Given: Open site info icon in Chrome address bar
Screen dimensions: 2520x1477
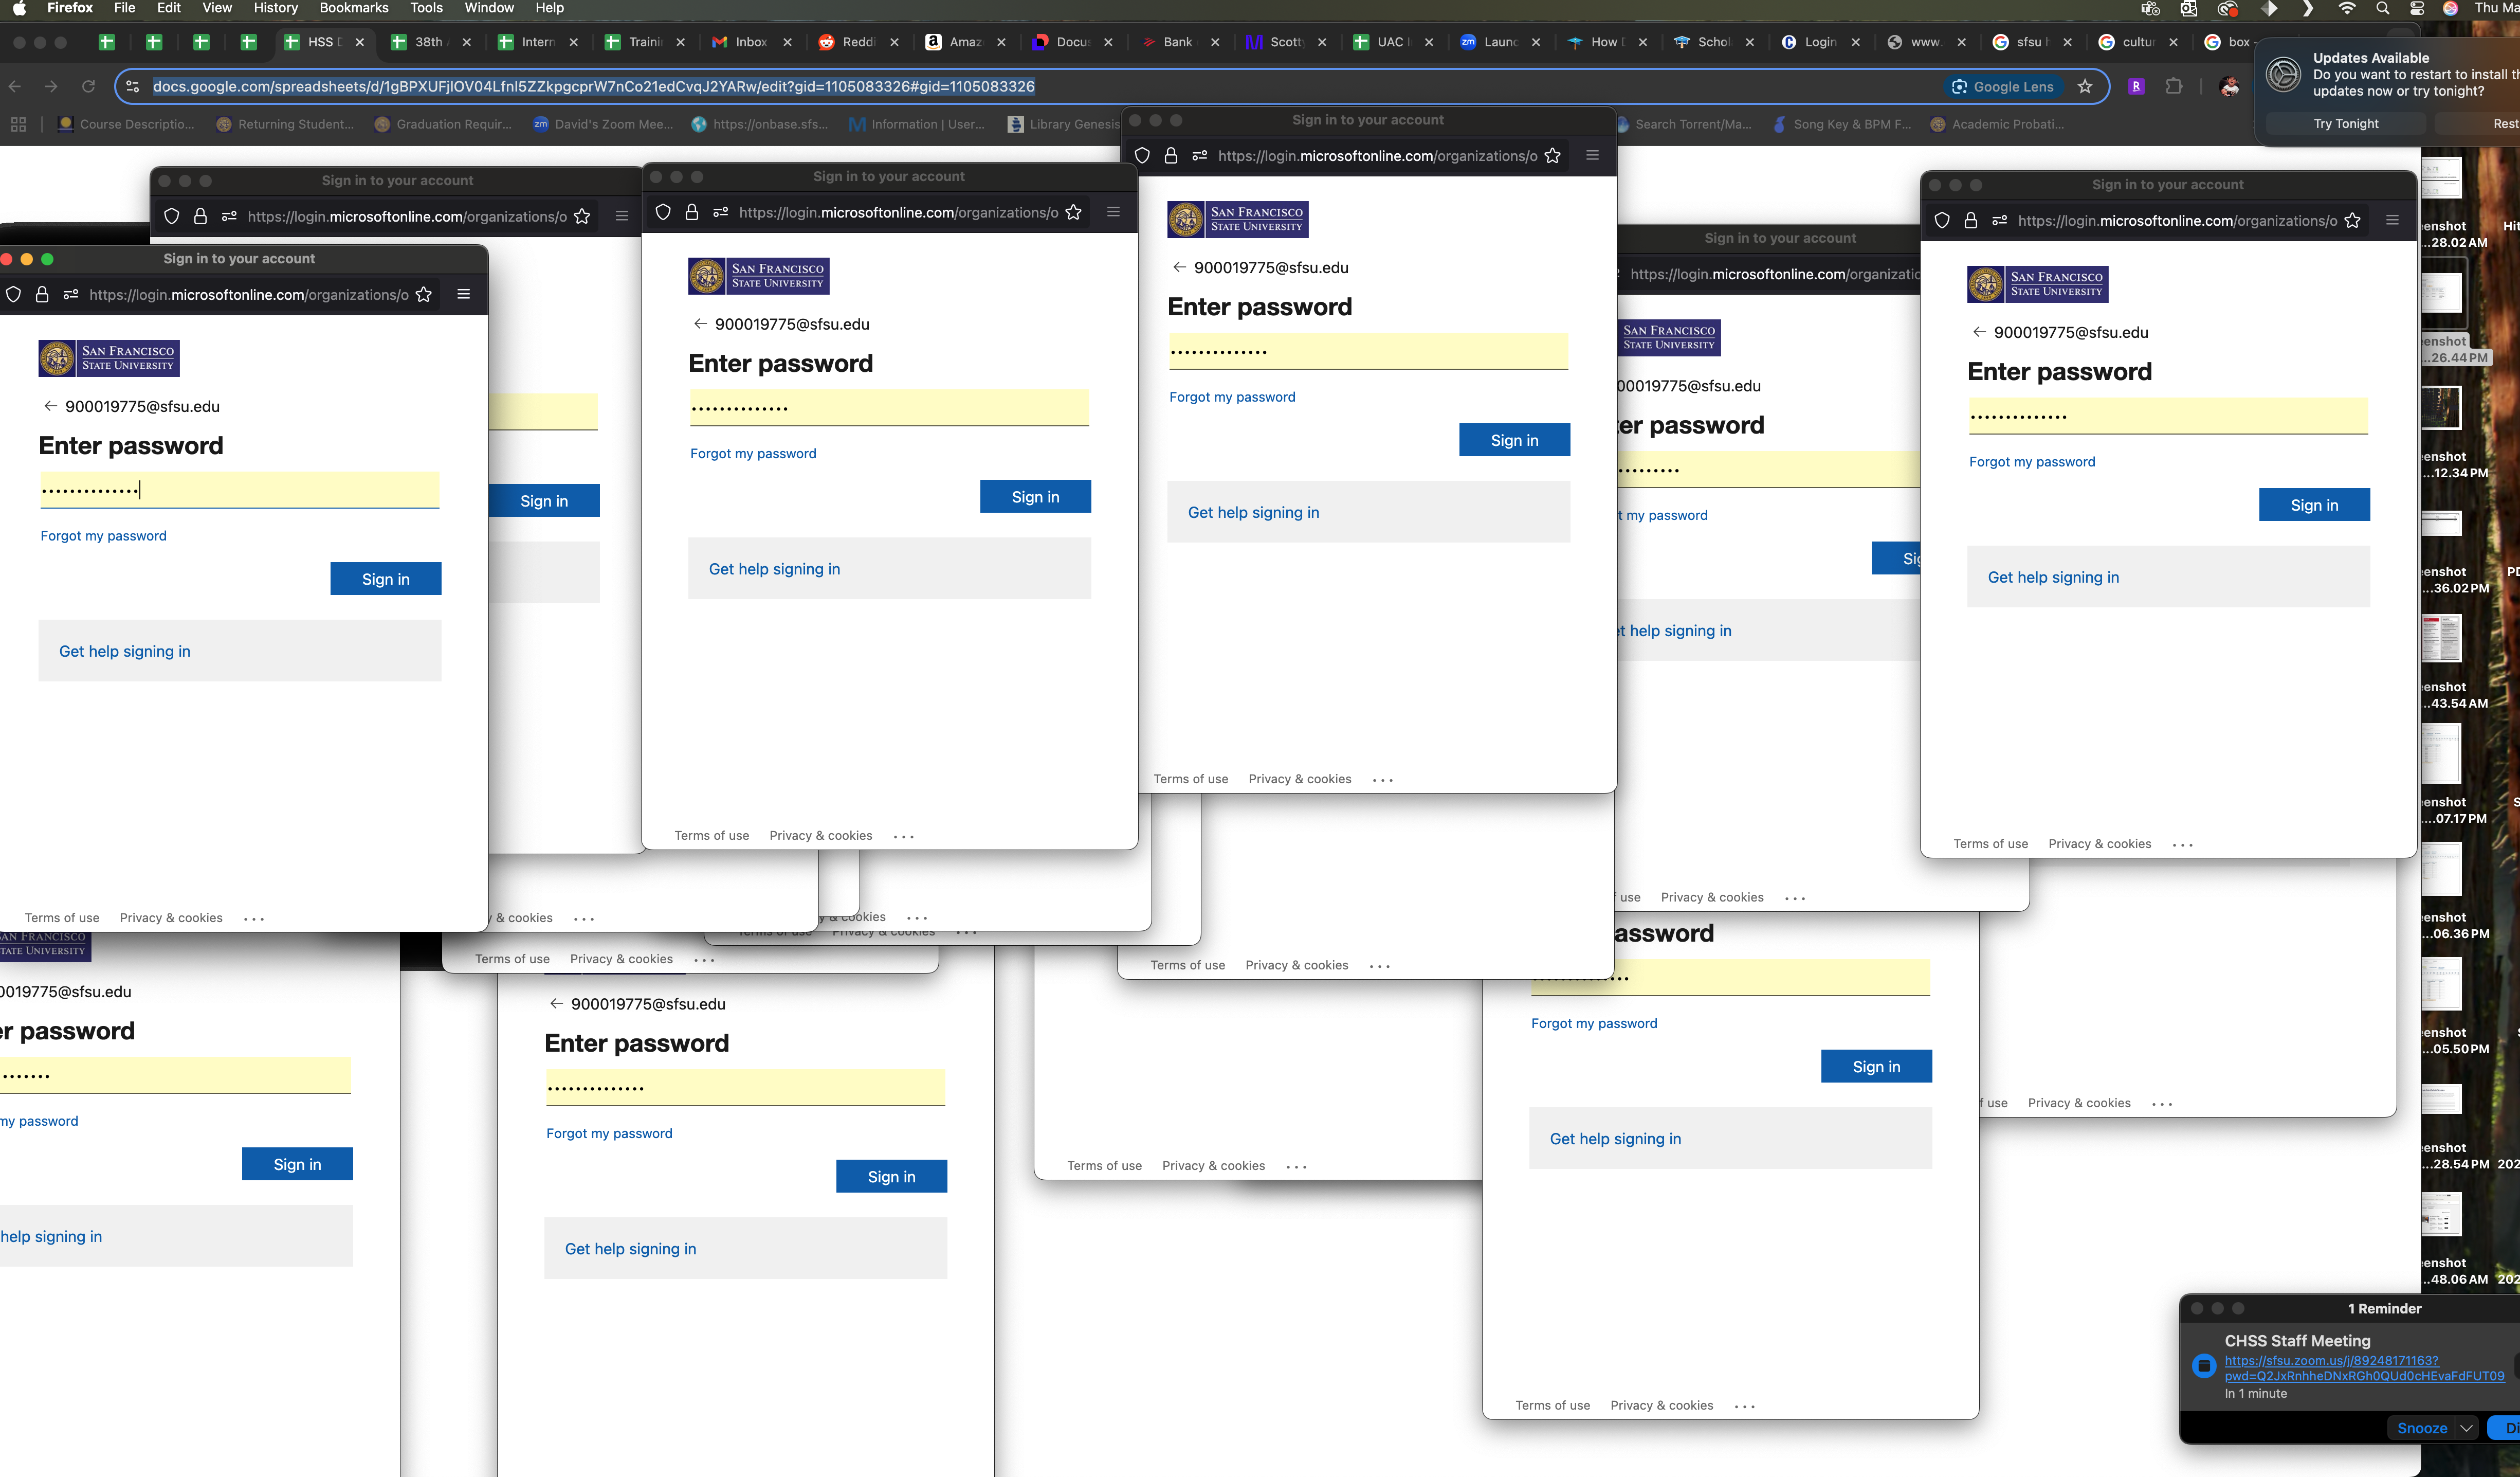Looking at the screenshot, I should (133, 87).
